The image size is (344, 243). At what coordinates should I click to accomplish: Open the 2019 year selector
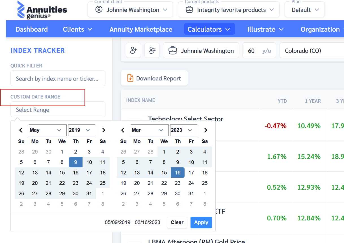click(x=81, y=130)
